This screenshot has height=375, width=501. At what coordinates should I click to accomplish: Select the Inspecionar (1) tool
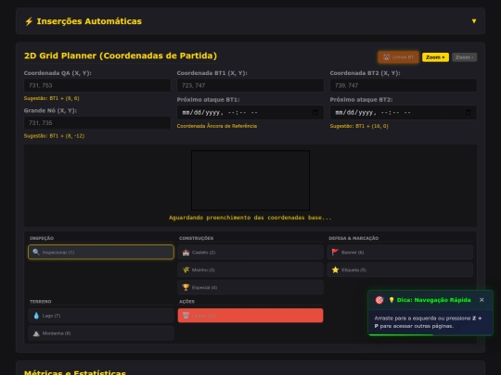pos(101,252)
